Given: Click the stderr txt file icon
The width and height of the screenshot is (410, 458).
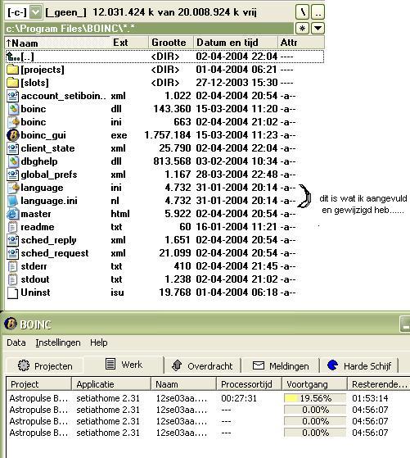Looking at the screenshot, I should click(12, 266).
